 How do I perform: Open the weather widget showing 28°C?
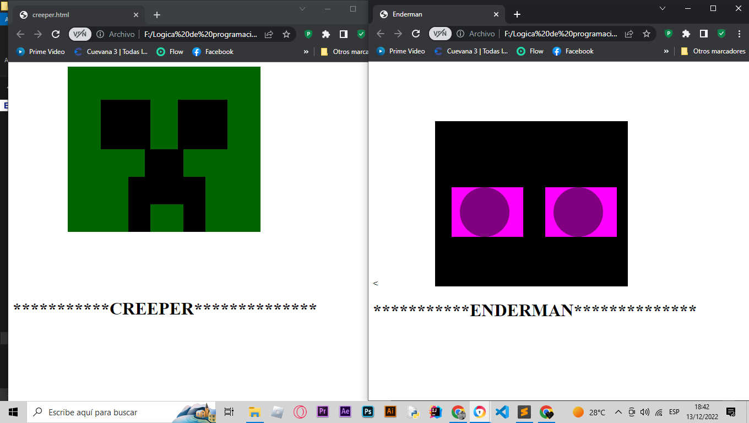pyautogui.click(x=589, y=412)
